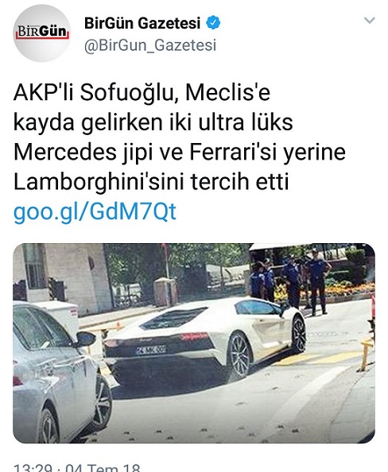
Task: Click the word Lamborghini'sini in the tweet
Action: (x=99, y=182)
